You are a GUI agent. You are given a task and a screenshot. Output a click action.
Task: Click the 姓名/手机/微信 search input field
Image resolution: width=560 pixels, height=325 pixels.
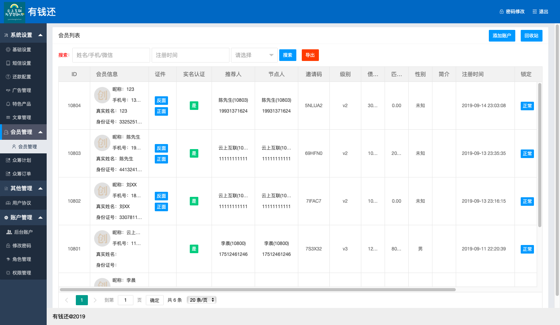(x=111, y=55)
